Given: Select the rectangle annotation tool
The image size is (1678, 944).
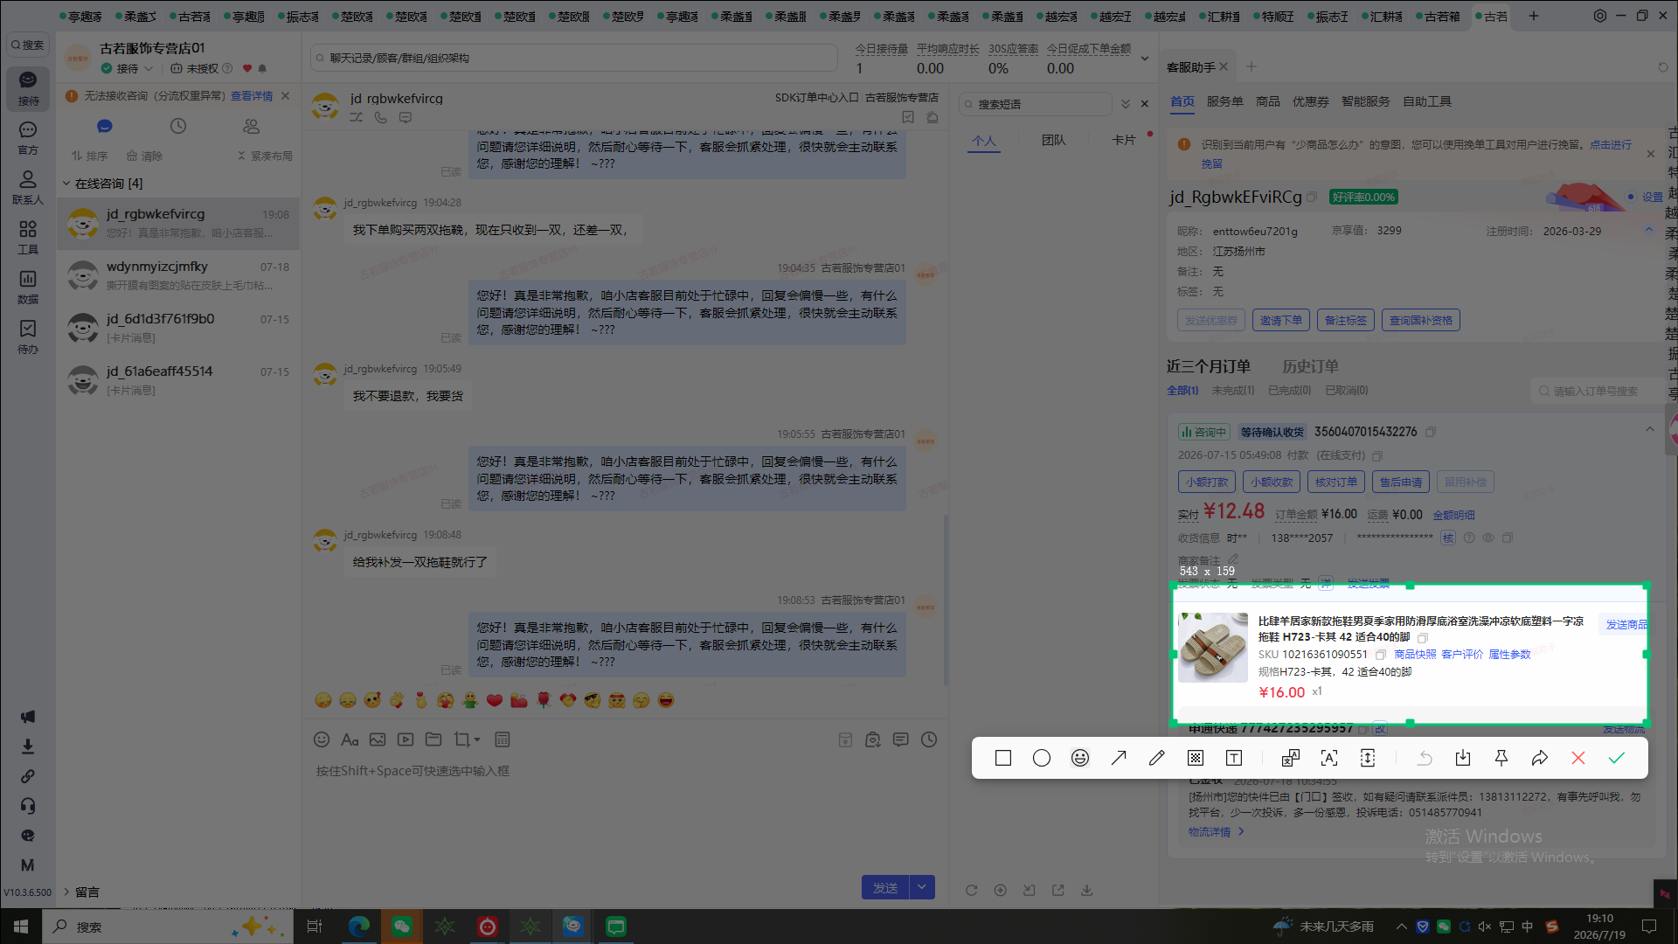Looking at the screenshot, I should pos(1003,758).
